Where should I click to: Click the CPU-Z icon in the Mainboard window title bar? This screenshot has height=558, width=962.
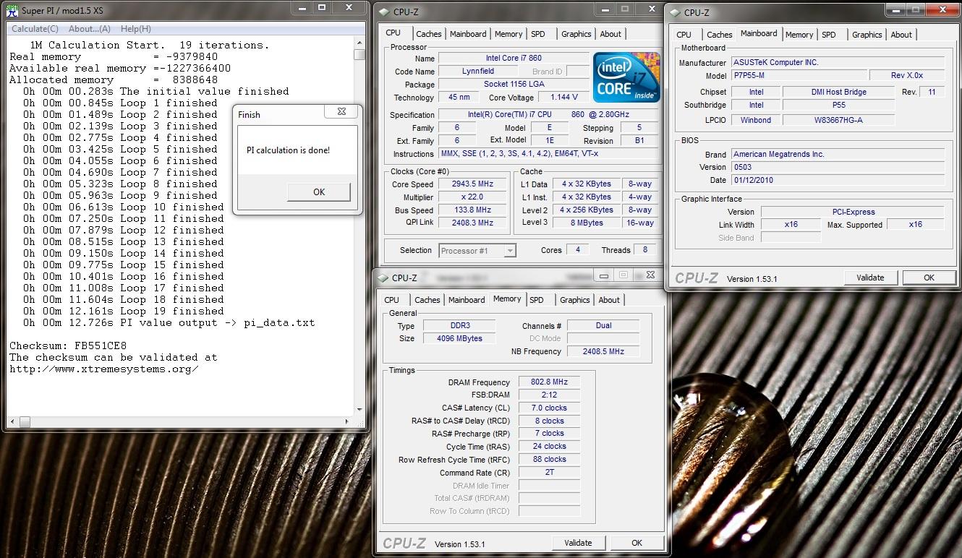[x=675, y=12]
